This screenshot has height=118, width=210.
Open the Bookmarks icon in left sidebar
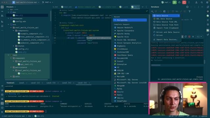point(2,26)
